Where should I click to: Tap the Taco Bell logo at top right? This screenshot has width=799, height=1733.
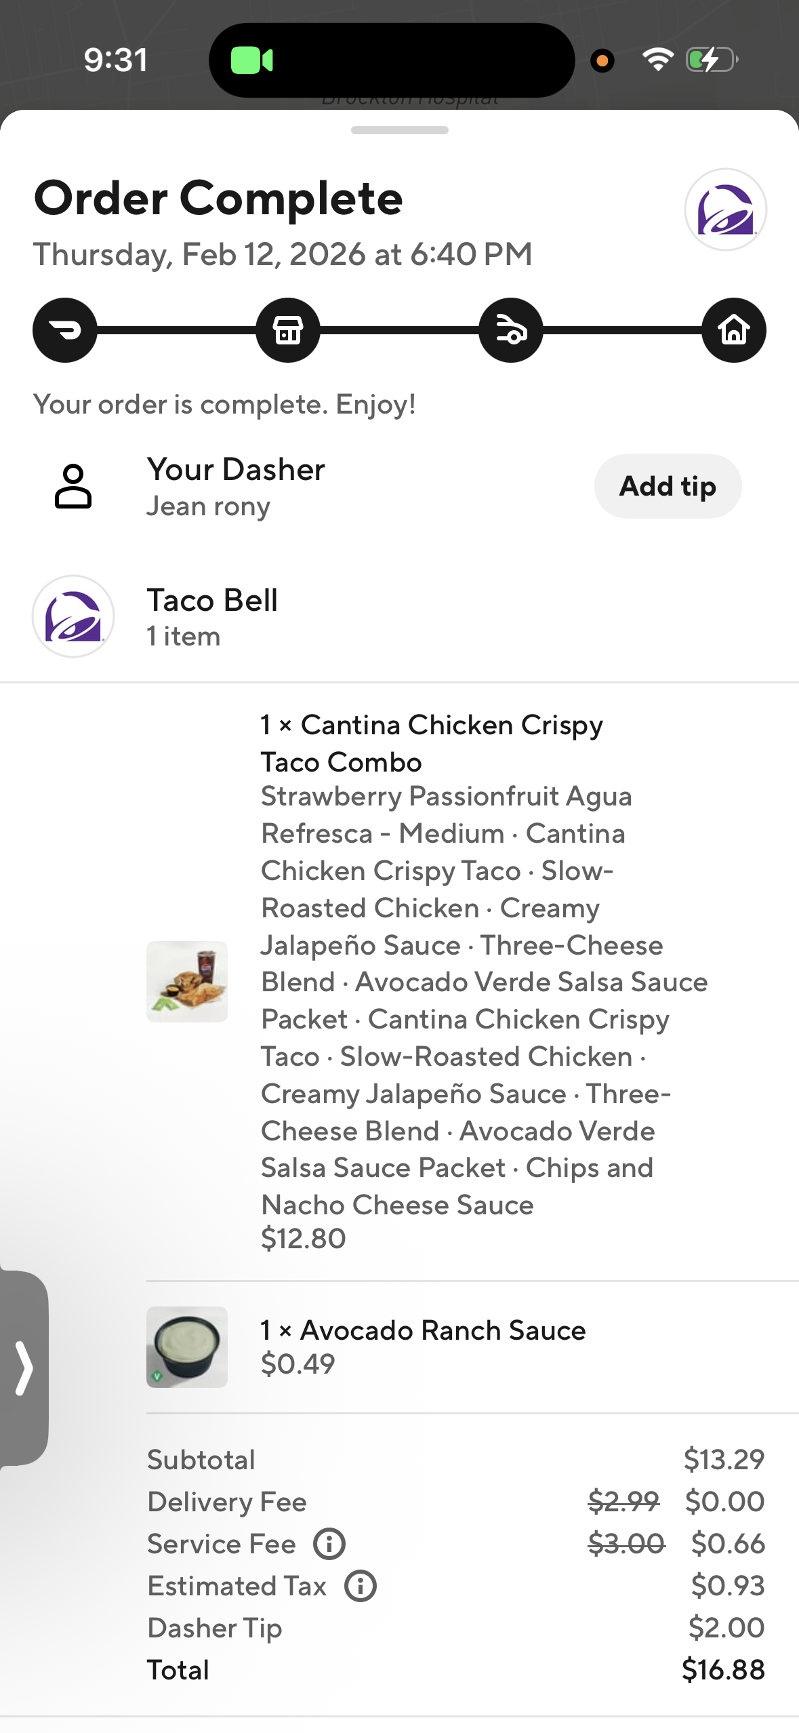(x=725, y=210)
